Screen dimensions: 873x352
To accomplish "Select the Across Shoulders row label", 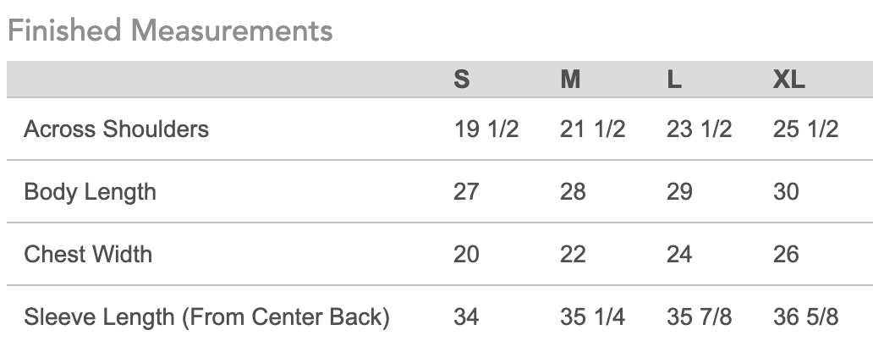I will 116,129.
